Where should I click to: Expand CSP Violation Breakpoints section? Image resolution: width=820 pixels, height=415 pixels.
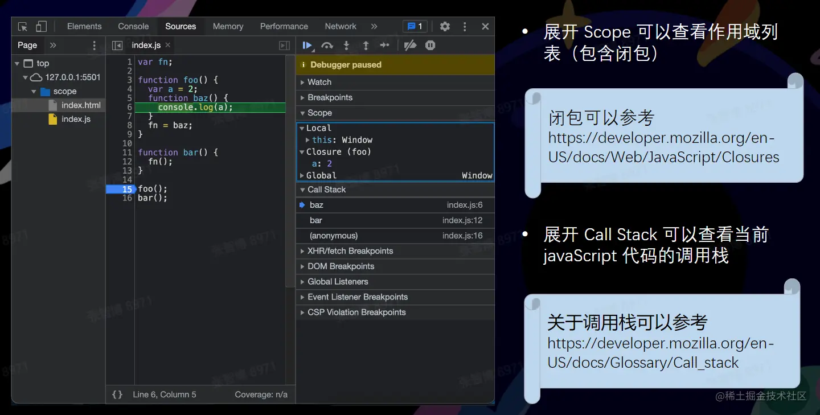pos(395,313)
